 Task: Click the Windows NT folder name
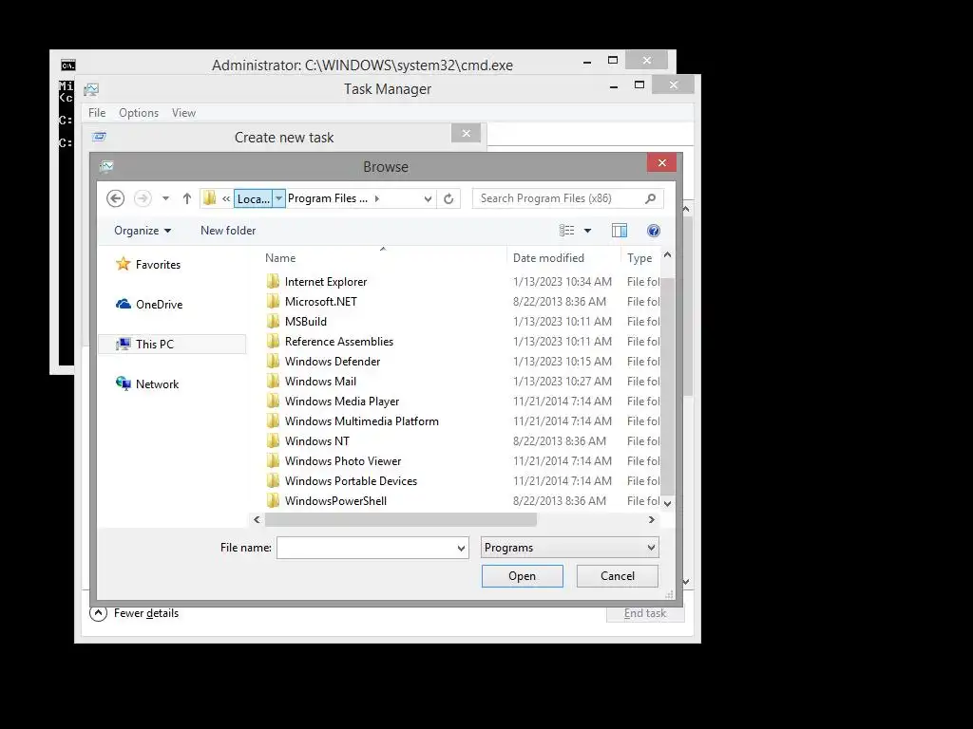click(x=317, y=440)
